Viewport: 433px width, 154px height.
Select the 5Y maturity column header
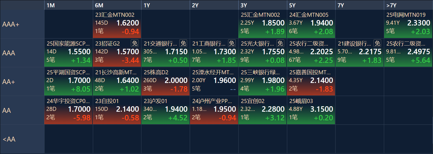[x=311, y=5]
